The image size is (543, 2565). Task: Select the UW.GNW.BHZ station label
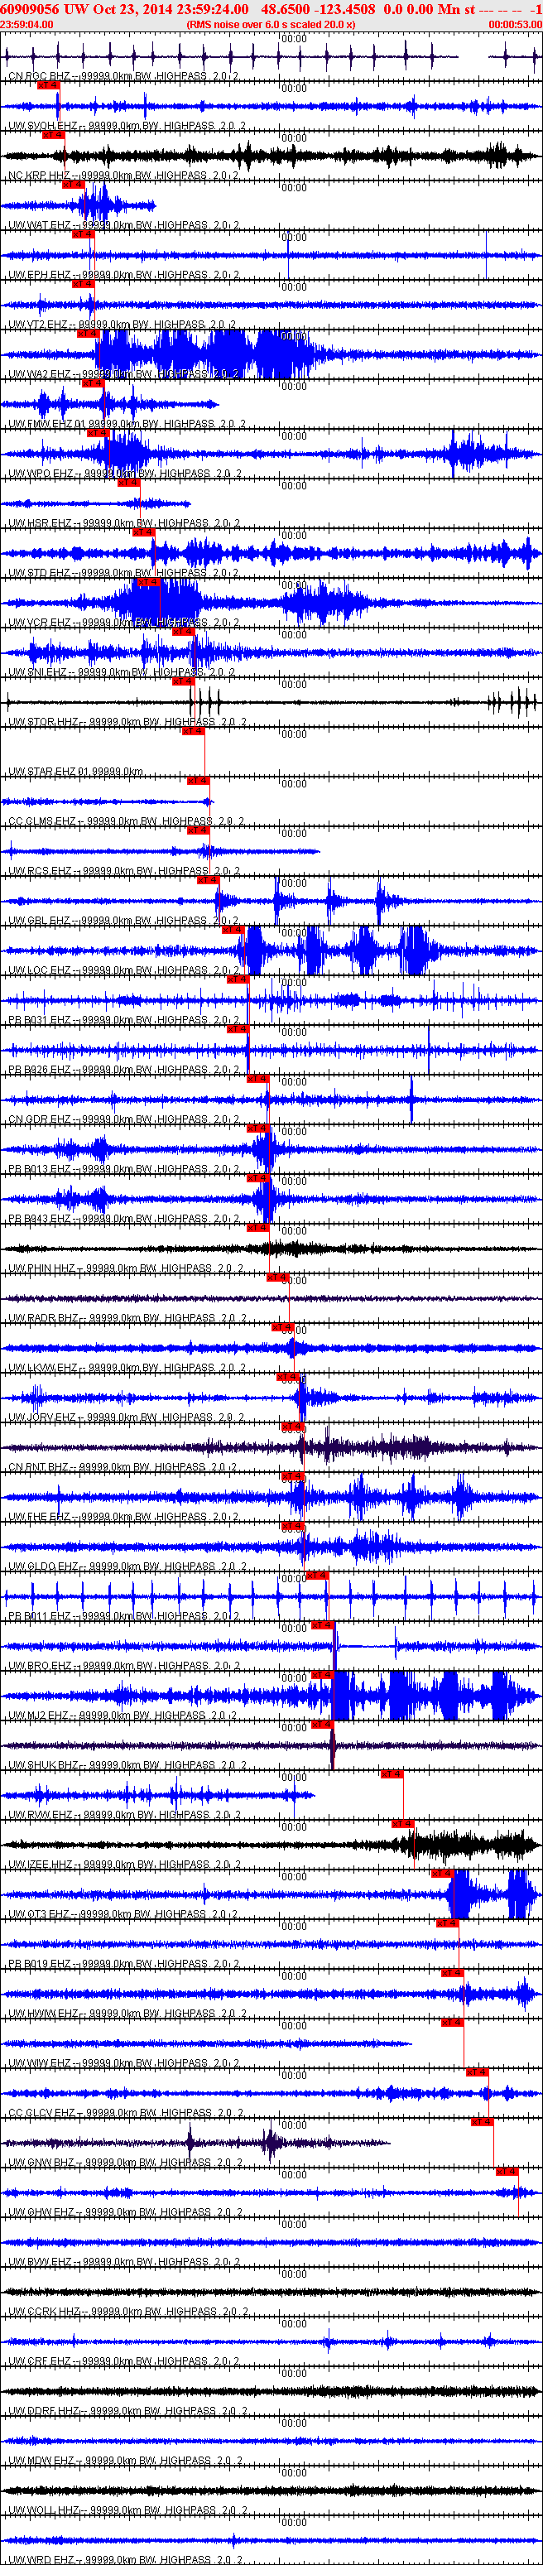[124, 2163]
